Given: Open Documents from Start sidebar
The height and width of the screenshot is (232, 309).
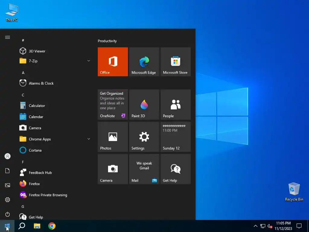Looking at the screenshot, I should click(x=8, y=171).
